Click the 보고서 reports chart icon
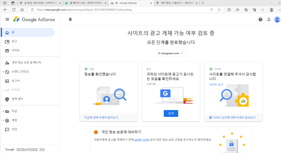 pyautogui.click(x=7, y=81)
